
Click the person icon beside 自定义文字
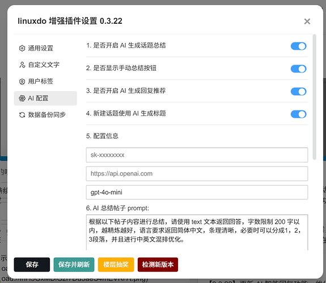(x=22, y=65)
